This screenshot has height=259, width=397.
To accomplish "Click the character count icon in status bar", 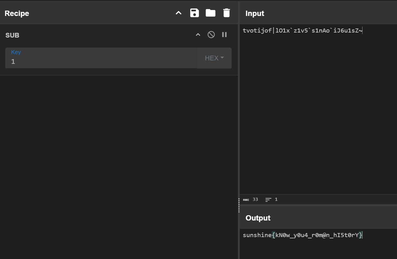I will click(246, 200).
